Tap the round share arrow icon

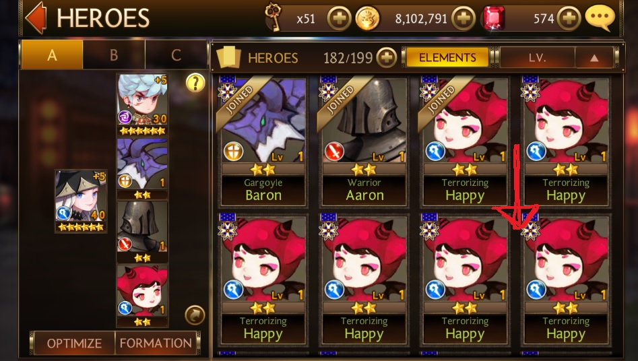[195, 315]
